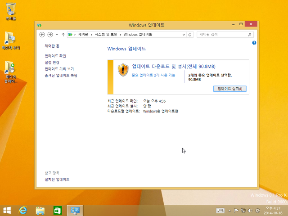Screen dimensions: 288x216
Task: Open 업데이트 기록 보기 link
Action: pyautogui.click(x=59, y=69)
